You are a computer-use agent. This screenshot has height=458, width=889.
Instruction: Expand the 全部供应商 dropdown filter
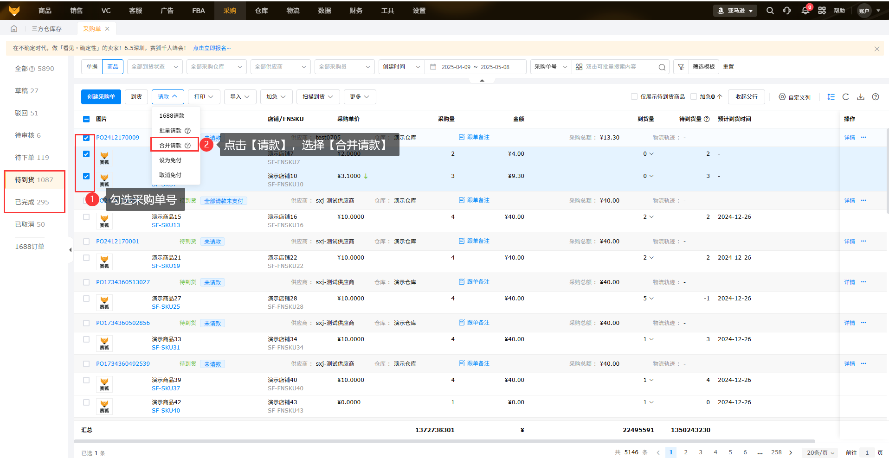pyautogui.click(x=280, y=67)
